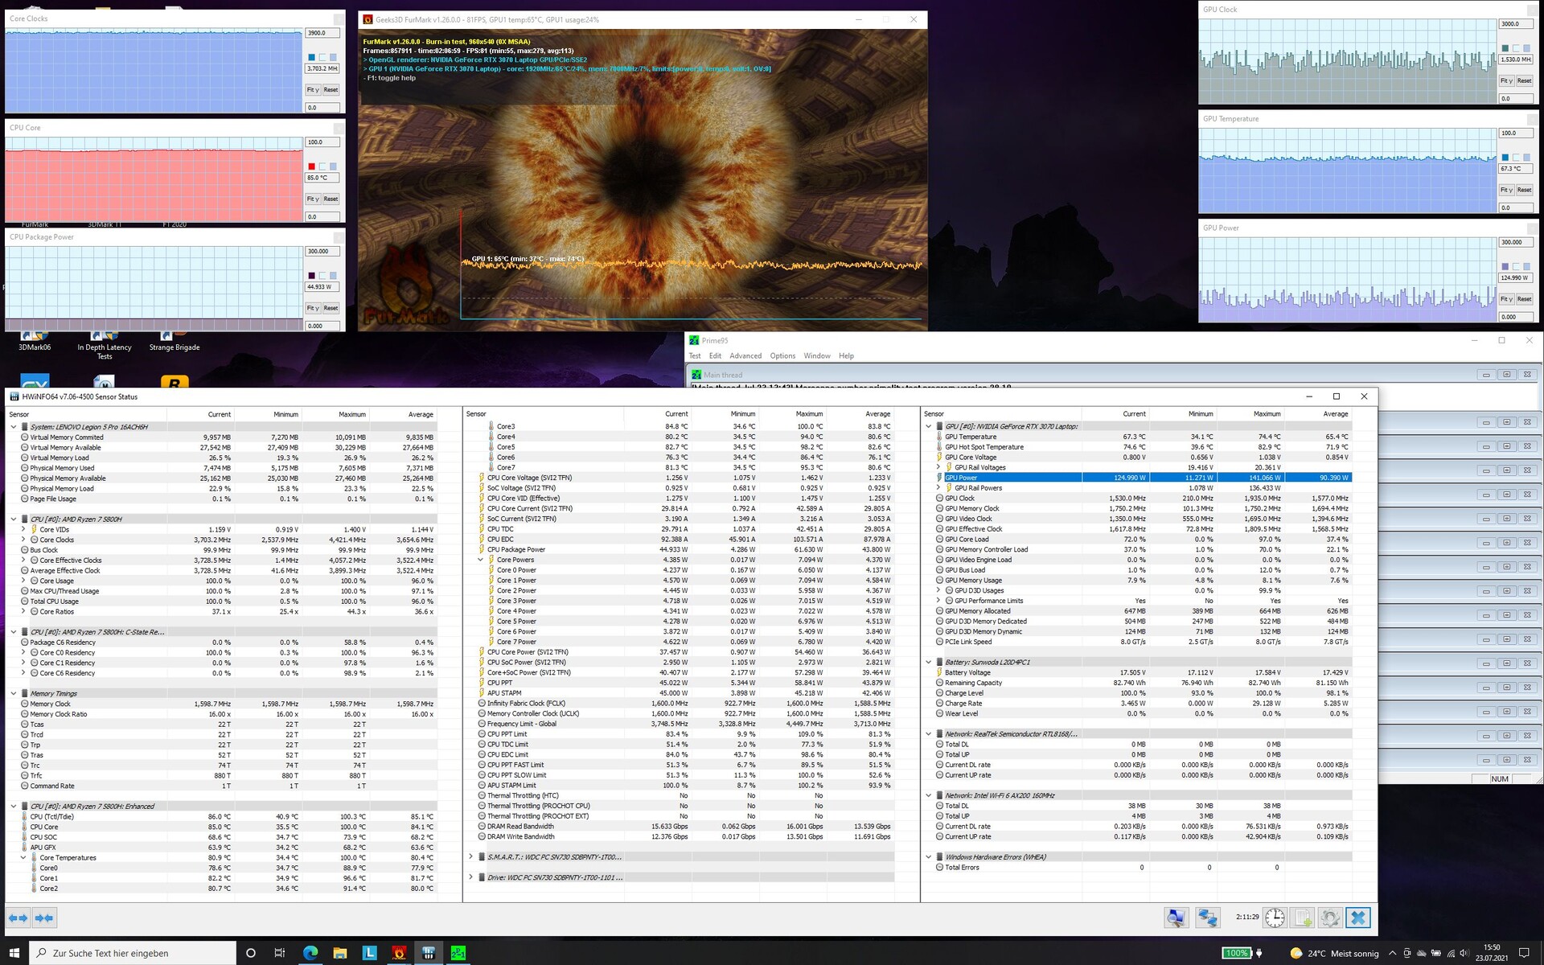Close the sensor window with blue X icon
The width and height of the screenshot is (1544, 965).
point(1358,918)
